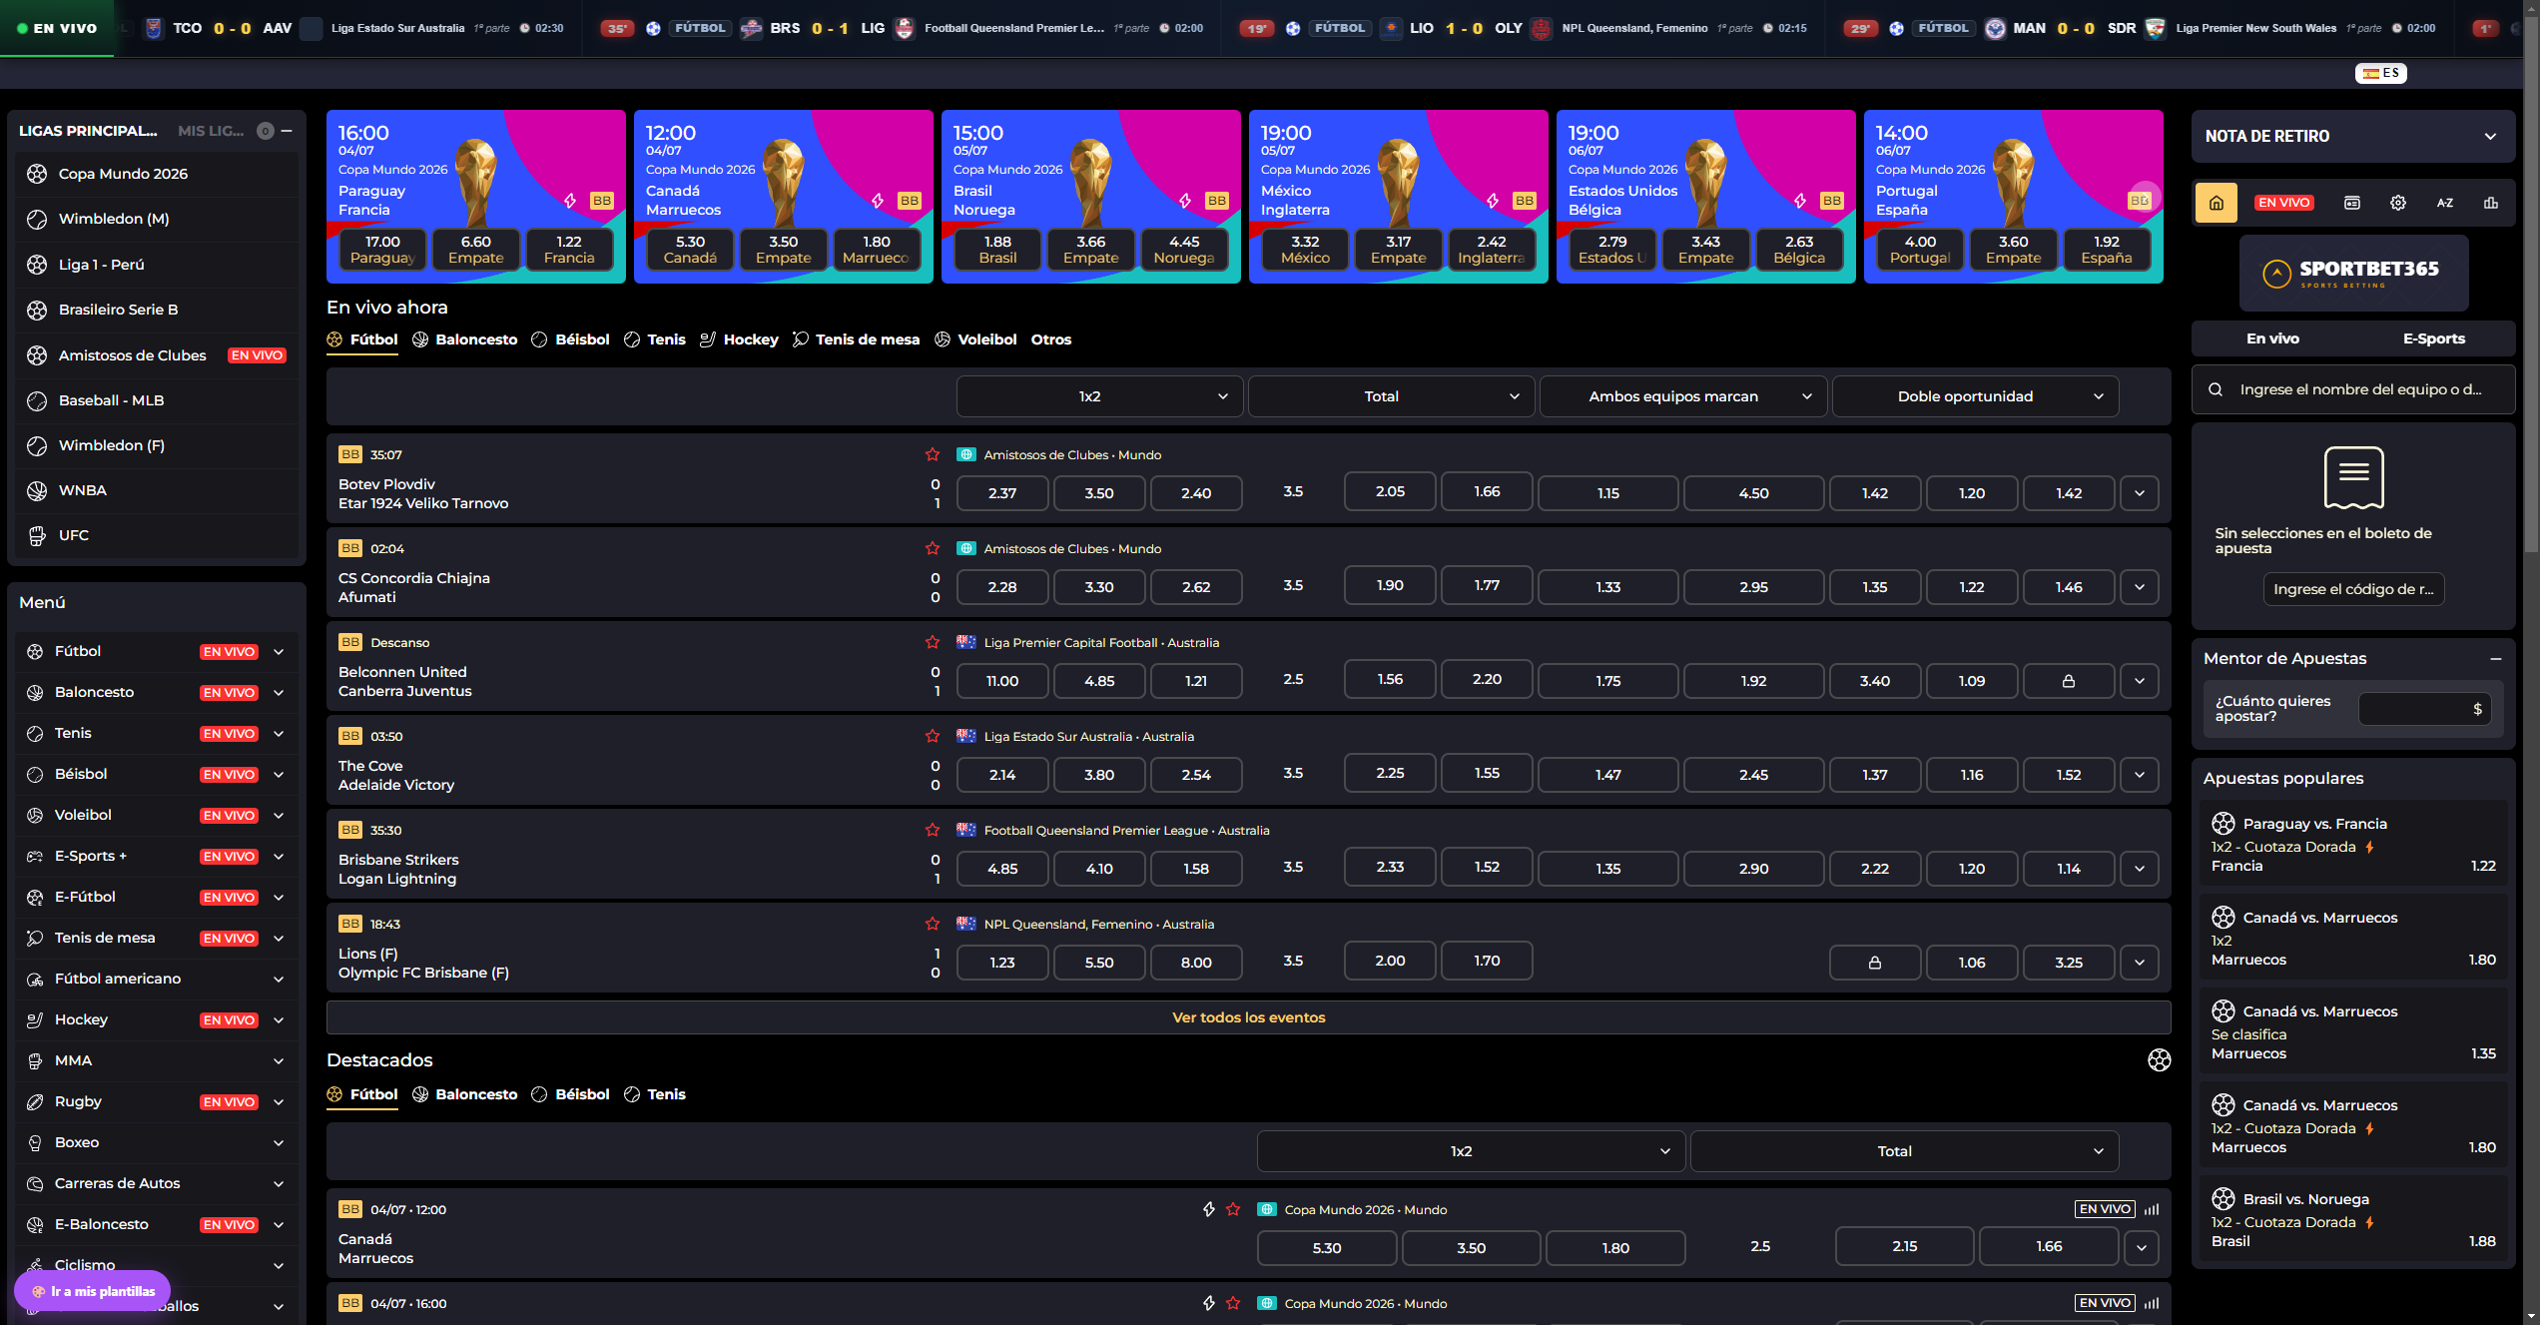Open the home icon in the betslip toolbar

tap(2216, 203)
